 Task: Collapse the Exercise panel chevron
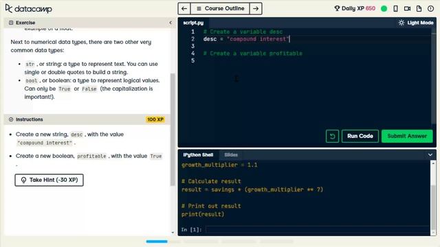(x=170, y=23)
